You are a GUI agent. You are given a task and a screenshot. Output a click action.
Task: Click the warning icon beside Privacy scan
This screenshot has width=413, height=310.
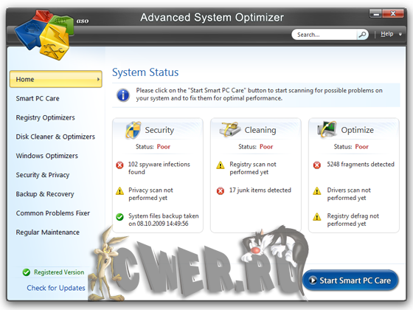pyautogui.click(x=119, y=191)
